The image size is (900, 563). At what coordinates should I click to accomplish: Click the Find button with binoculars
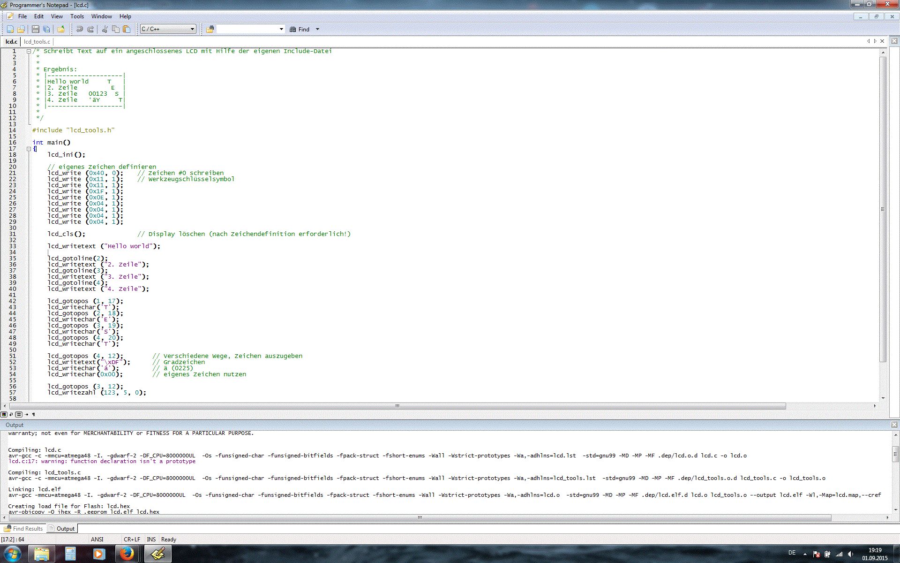point(300,29)
